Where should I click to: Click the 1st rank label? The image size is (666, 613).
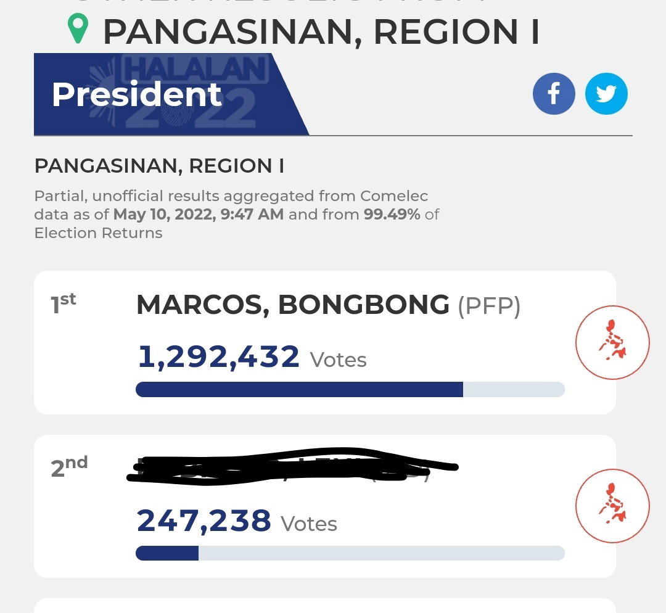(64, 303)
